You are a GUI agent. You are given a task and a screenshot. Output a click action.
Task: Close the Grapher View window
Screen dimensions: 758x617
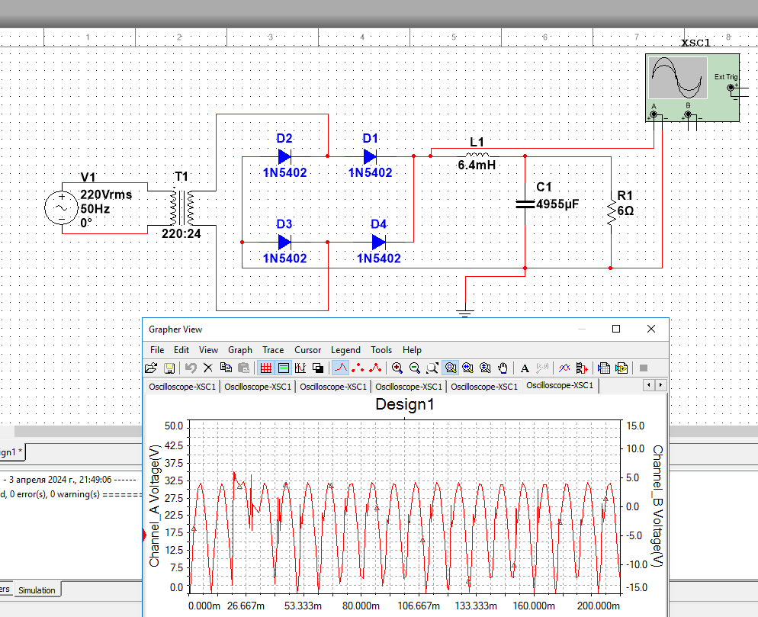click(x=651, y=329)
